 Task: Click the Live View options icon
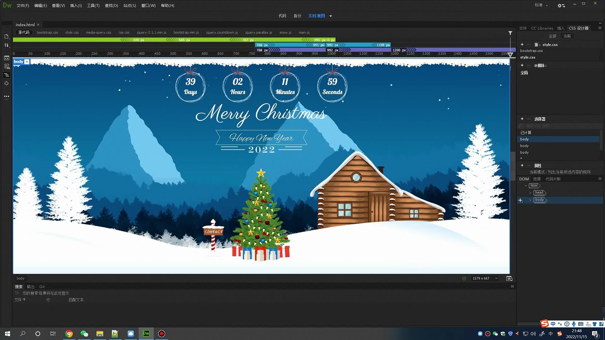[6, 66]
